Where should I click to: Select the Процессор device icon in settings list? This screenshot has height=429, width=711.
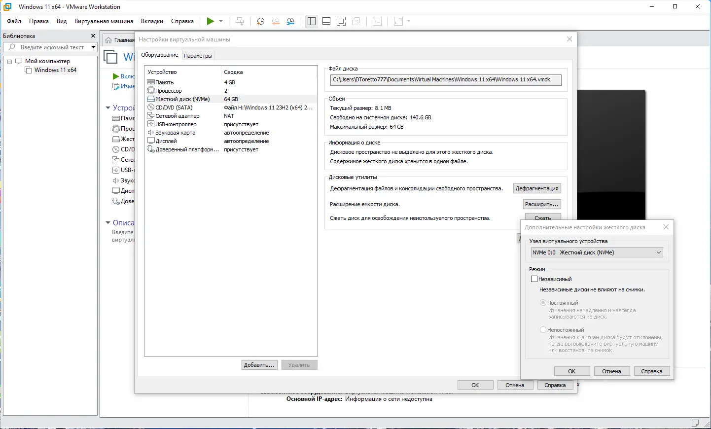(x=151, y=91)
